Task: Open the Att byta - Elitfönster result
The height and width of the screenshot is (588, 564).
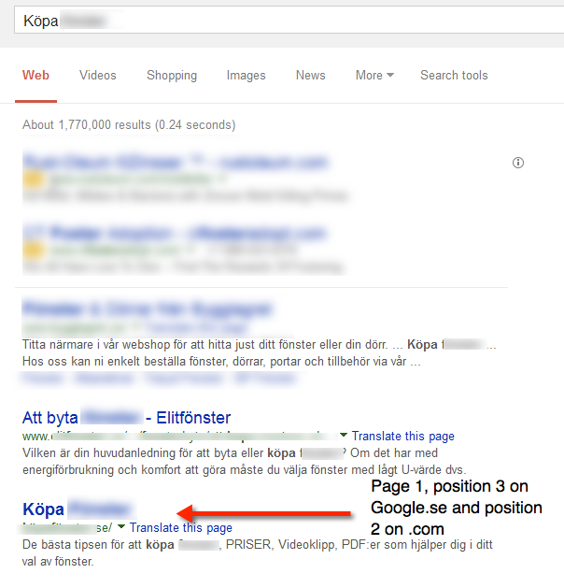Action: click(x=127, y=418)
